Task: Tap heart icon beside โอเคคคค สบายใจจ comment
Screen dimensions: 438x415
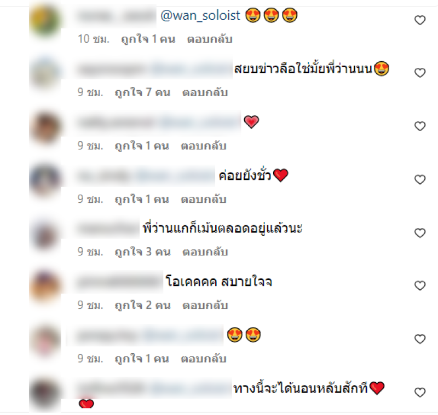Action: pyautogui.click(x=419, y=285)
